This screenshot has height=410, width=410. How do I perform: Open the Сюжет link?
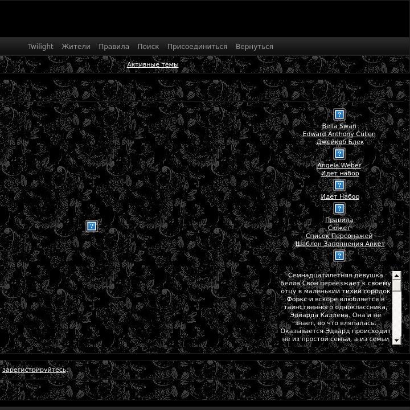tap(339, 228)
